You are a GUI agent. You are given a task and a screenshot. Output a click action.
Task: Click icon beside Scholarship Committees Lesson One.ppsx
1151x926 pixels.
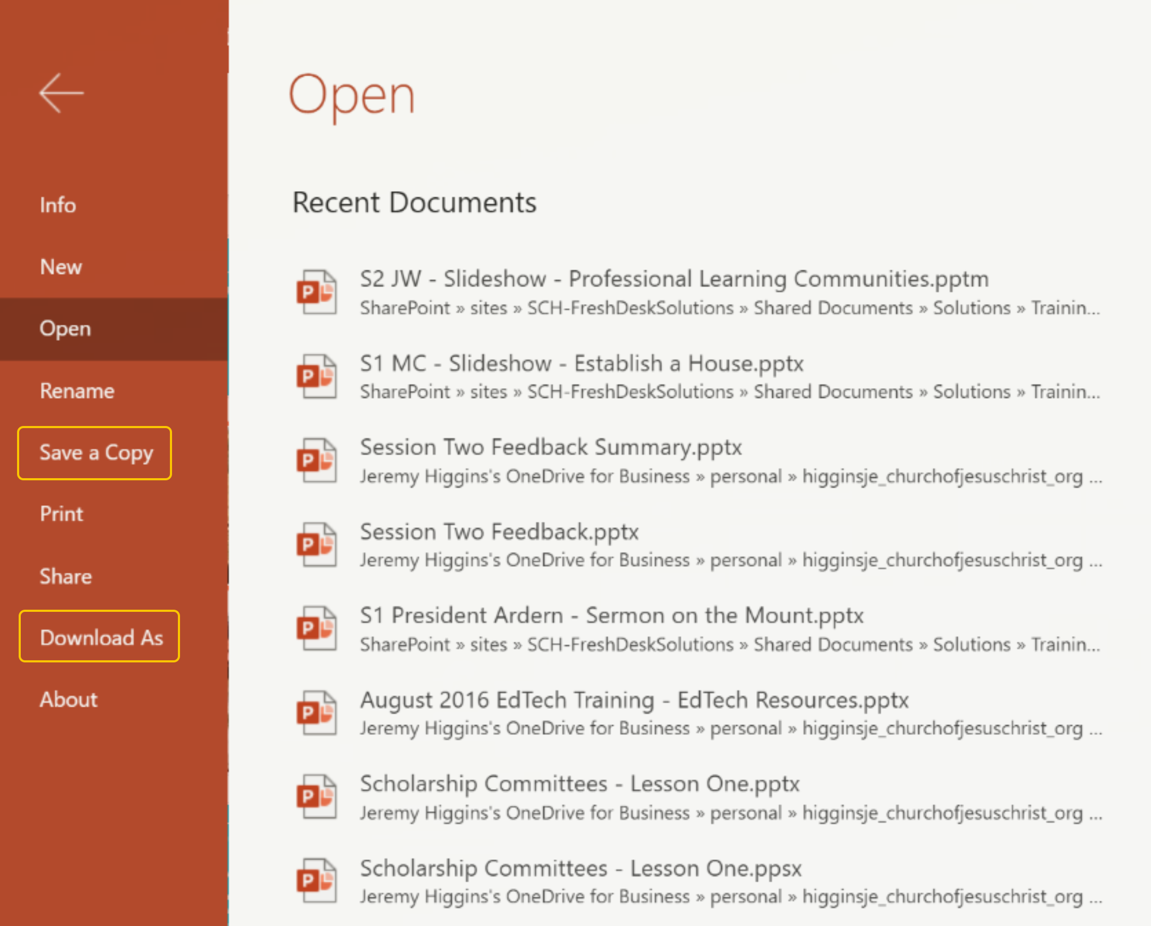tap(317, 881)
